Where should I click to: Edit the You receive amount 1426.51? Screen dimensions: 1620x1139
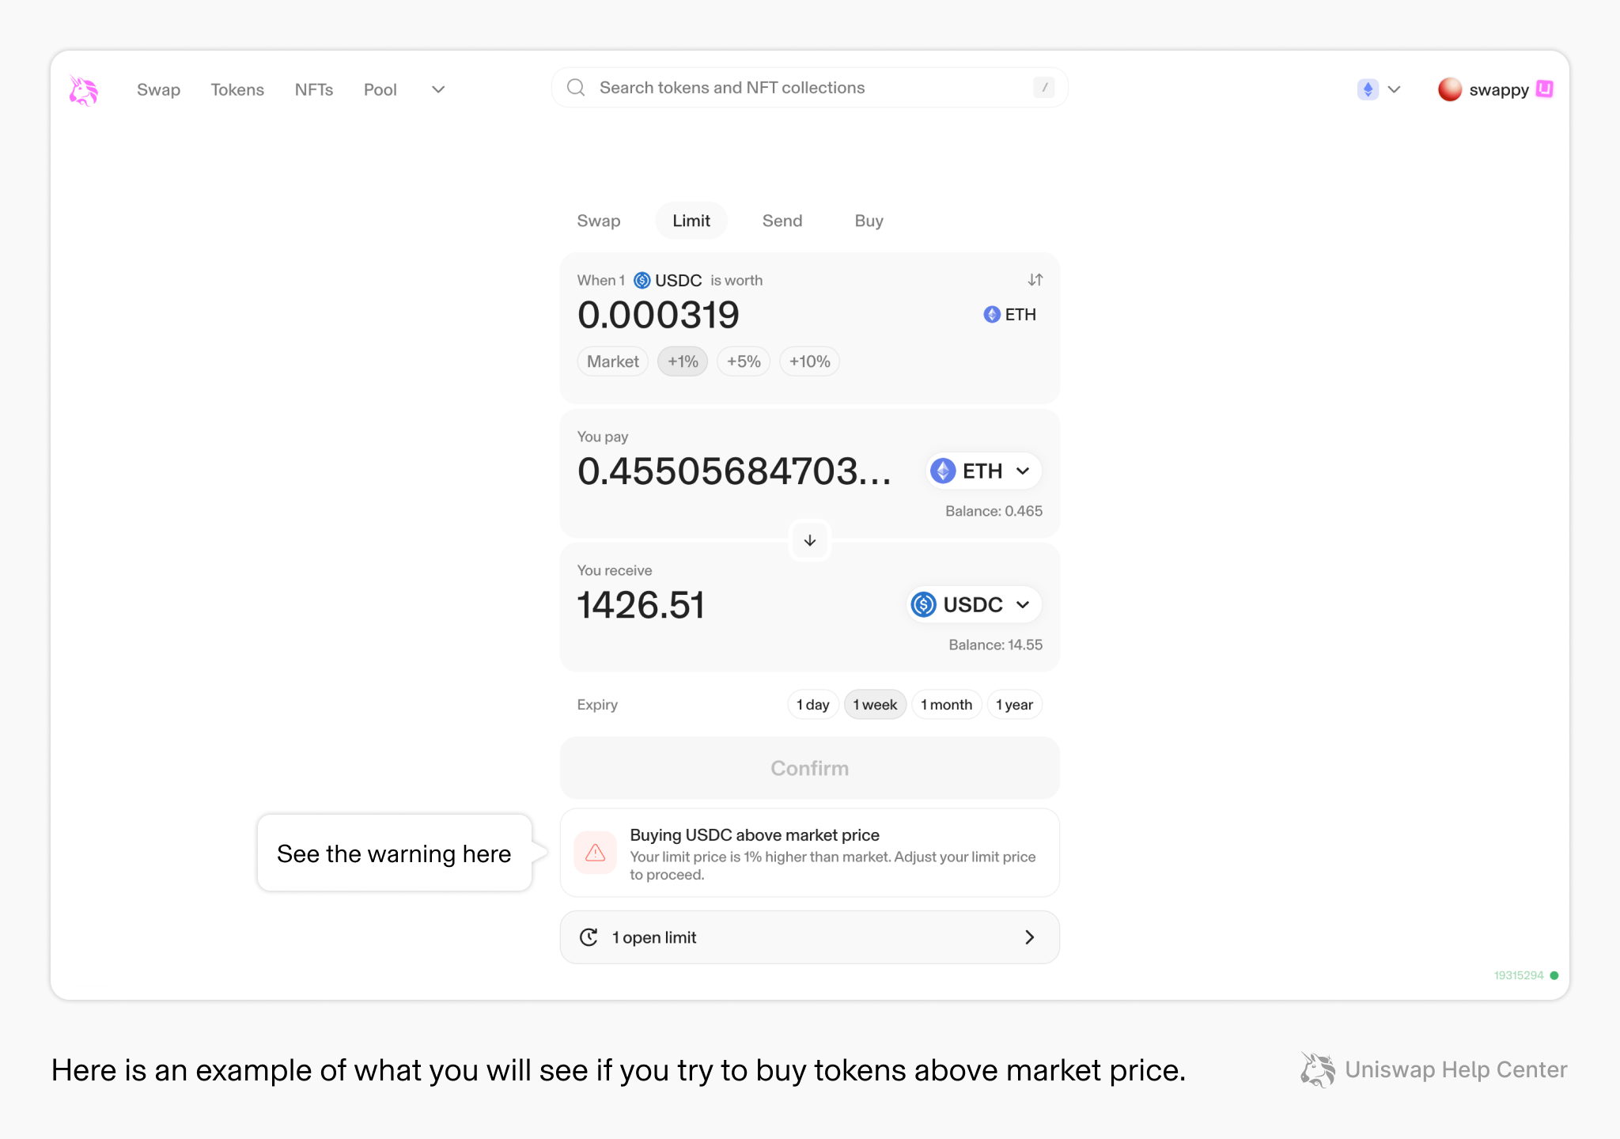[641, 605]
